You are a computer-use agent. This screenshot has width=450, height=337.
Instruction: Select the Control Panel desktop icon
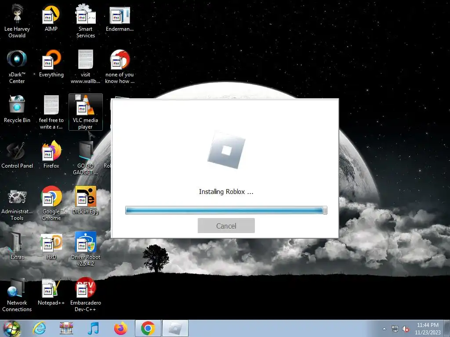pyautogui.click(x=17, y=155)
